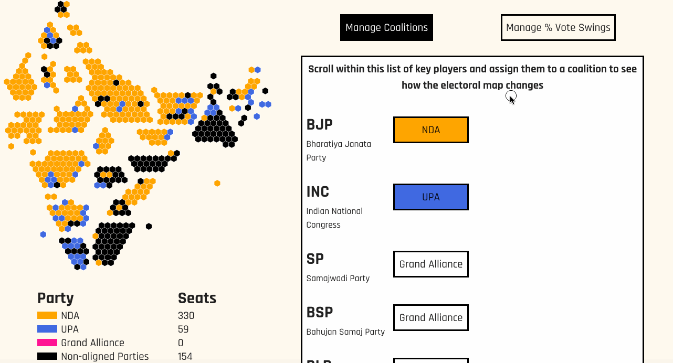Click the Bharatiya Janata Party label
Screen dimensions: 673x363
339,151
